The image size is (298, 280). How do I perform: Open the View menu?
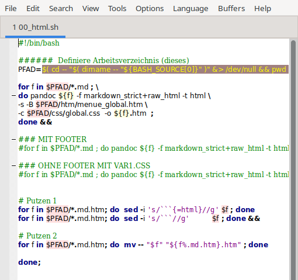pyautogui.click(x=91, y=9)
